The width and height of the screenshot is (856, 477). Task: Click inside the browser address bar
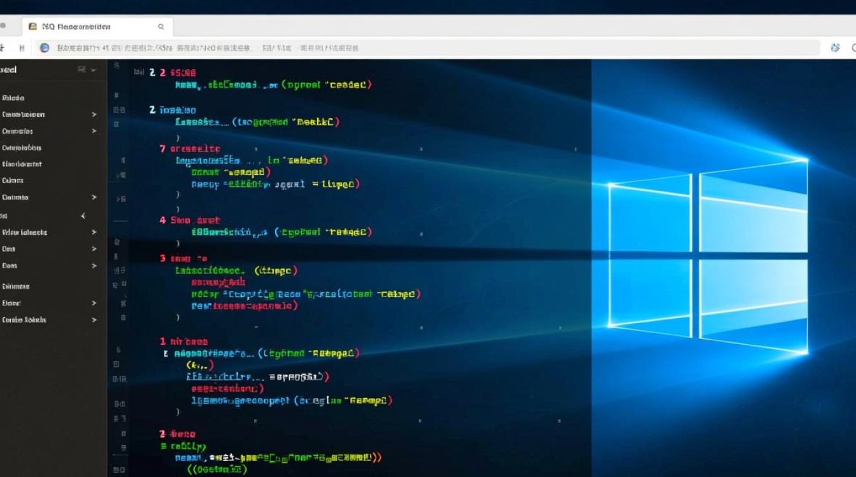pos(255,47)
